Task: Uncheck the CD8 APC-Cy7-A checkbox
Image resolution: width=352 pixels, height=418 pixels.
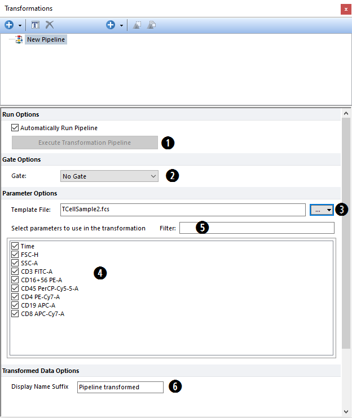Action: coord(15,313)
